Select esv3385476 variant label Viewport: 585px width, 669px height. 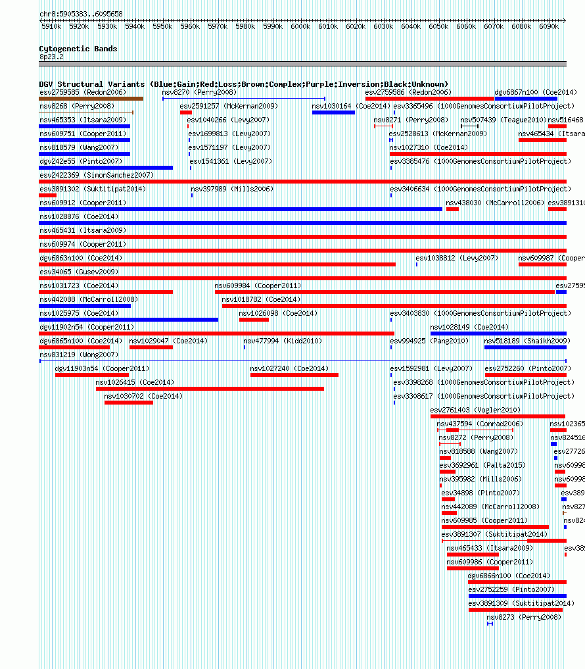click(480, 161)
